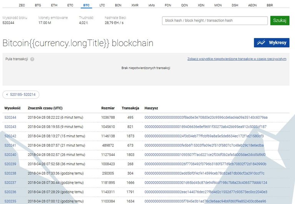Viewport: 295px width, 204px height.
Task: Switch to the xMo currency tab
Action: (151, 5)
